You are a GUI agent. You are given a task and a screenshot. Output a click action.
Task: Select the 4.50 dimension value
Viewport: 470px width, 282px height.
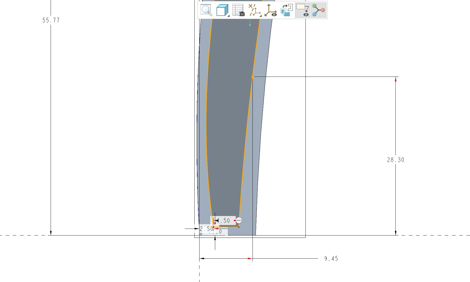223,221
